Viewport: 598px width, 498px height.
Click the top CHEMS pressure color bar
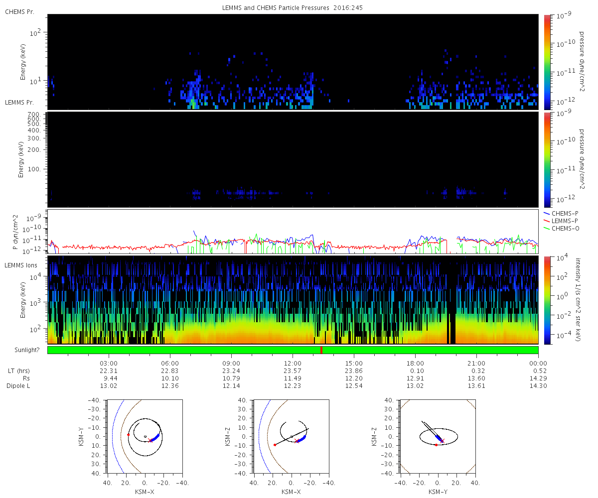(547, 62)
